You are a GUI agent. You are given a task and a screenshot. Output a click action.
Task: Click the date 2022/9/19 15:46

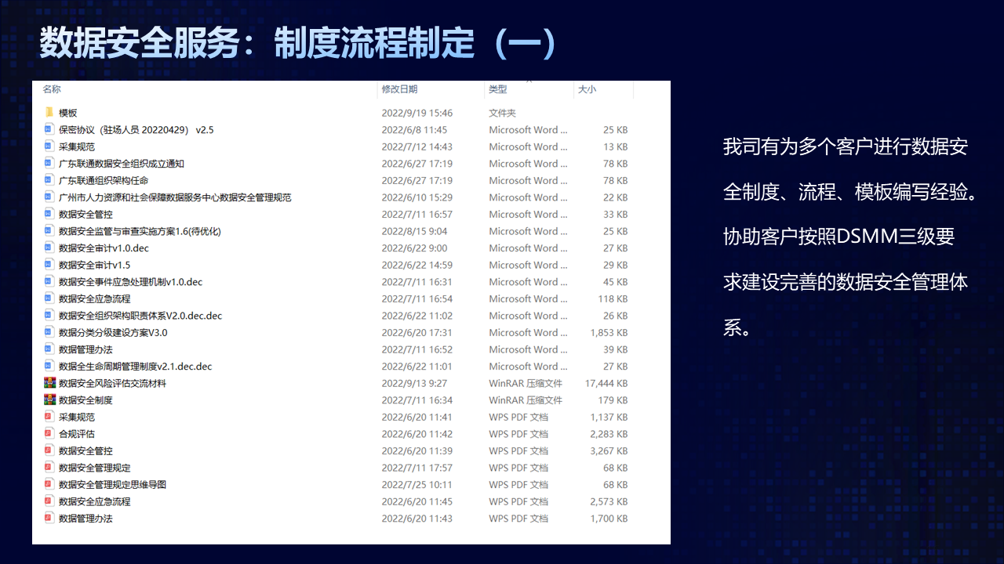(x=417, y=113)
